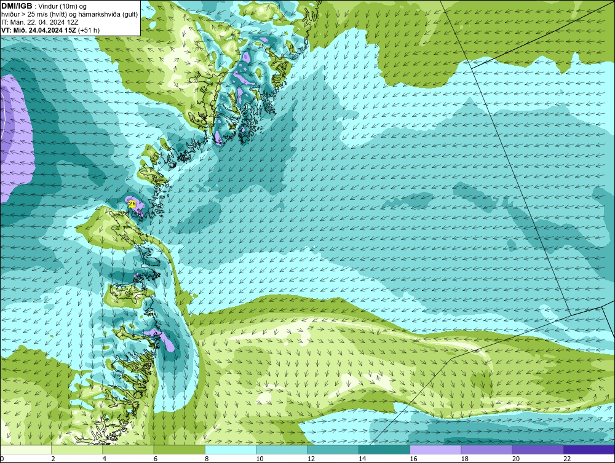The width and height of the screenshot is (615, 463).
Task: Click the scale label '22'
Action: 567,459
